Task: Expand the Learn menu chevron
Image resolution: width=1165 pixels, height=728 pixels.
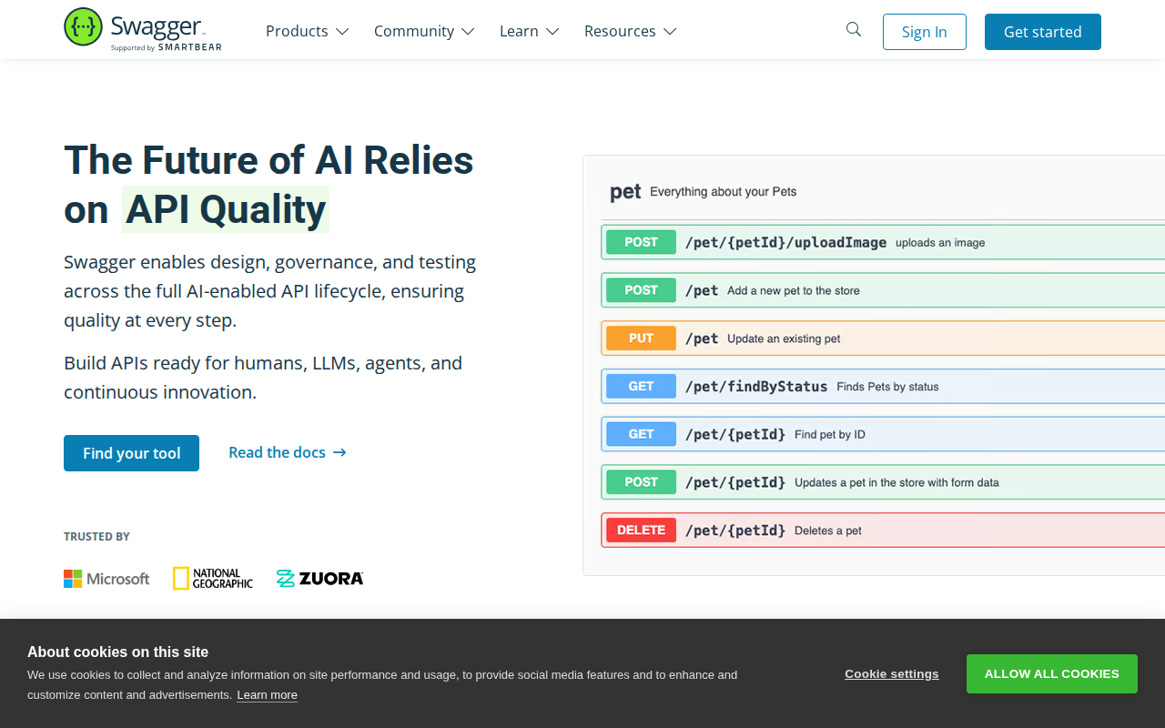Action: pyautogui.click(x=552, y=32)
